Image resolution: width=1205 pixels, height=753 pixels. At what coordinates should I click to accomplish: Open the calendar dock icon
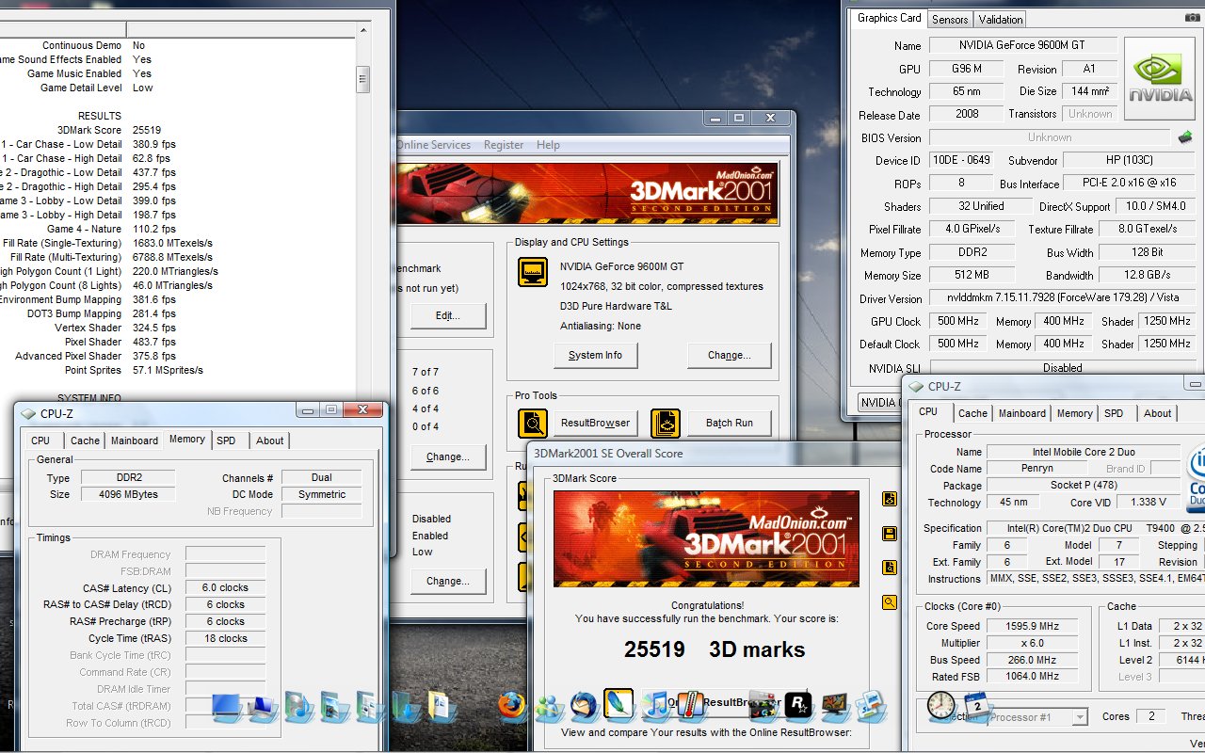tap(977, 705)
